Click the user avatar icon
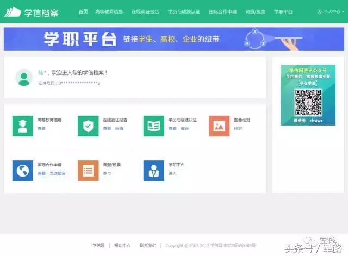348x257 pixels. coord(24,77)
